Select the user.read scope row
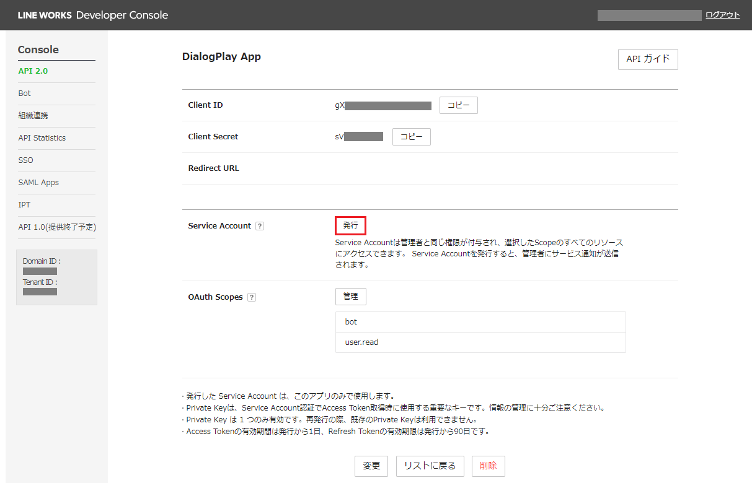The width and height of the screenshot is (752, 483). pyautogui.click(x=480, y=342)
